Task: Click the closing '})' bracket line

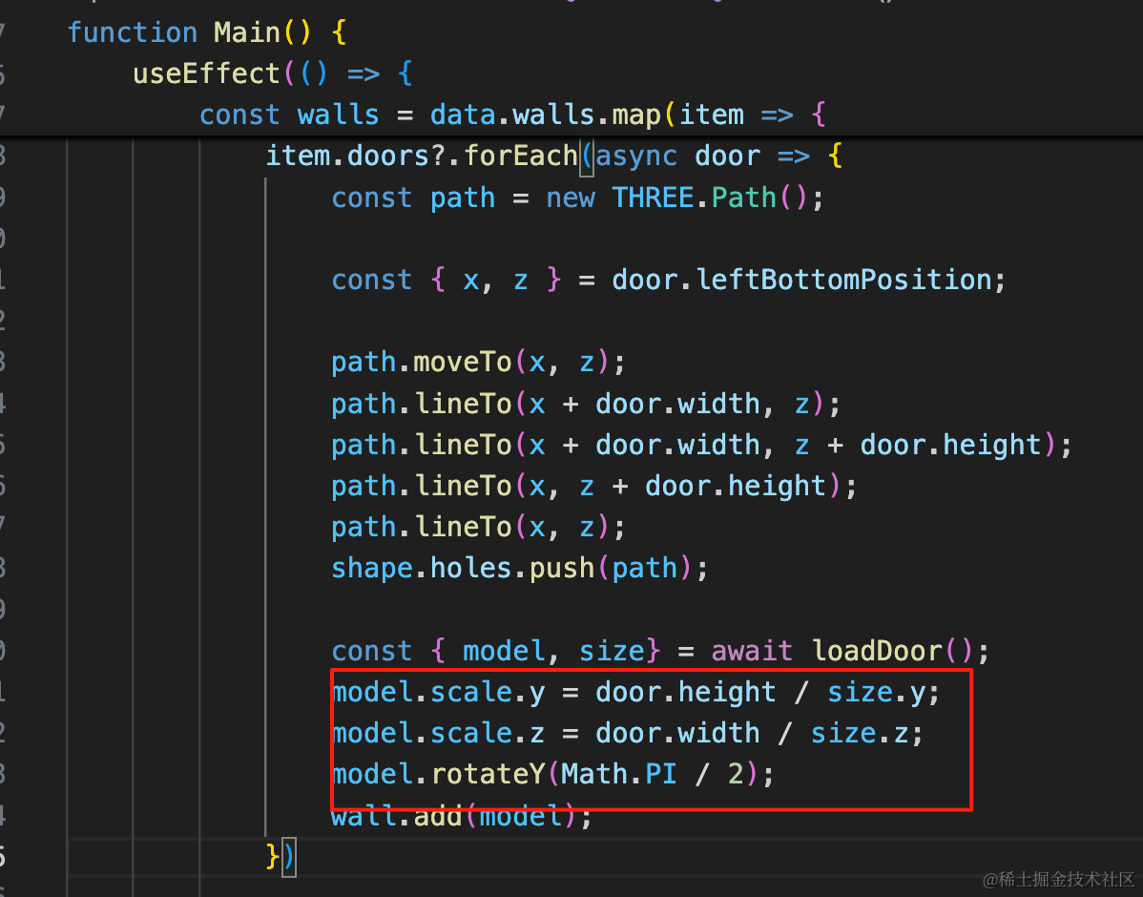Action: [x=281, y=856]
